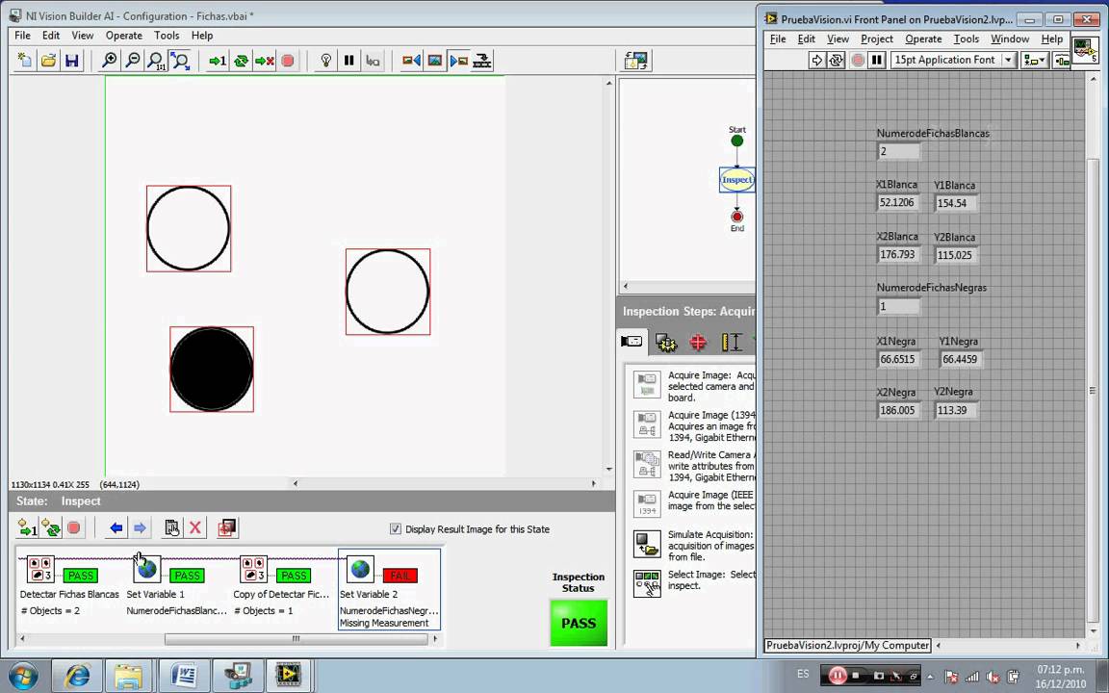Click the red stop inspection icon in the main toolbar
This screenshot has height=693, width=1109.
[x=287, y=61]
